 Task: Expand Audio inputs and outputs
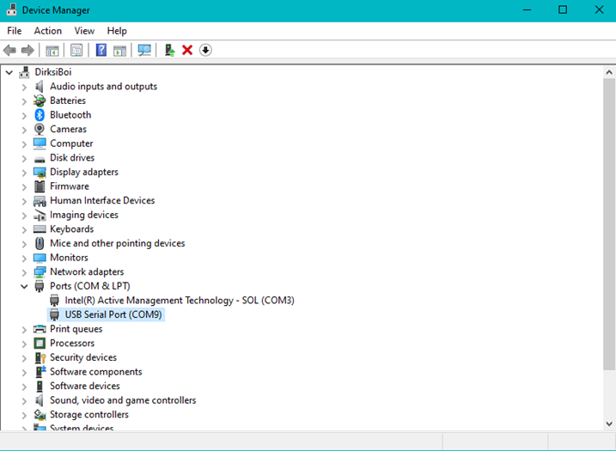pyautogui.click(x=24, y=87)
